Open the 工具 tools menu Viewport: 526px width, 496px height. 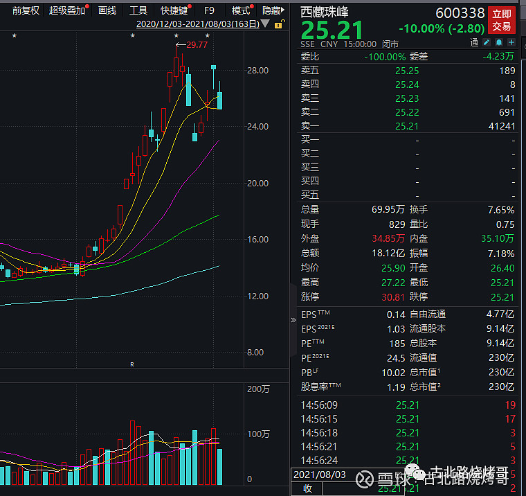click(x=138, y=11)
